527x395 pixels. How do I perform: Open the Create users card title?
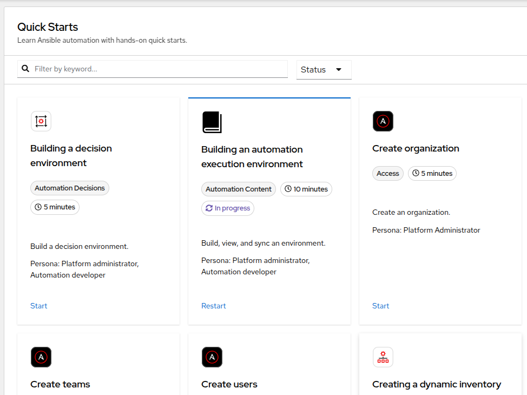(229, 384)
